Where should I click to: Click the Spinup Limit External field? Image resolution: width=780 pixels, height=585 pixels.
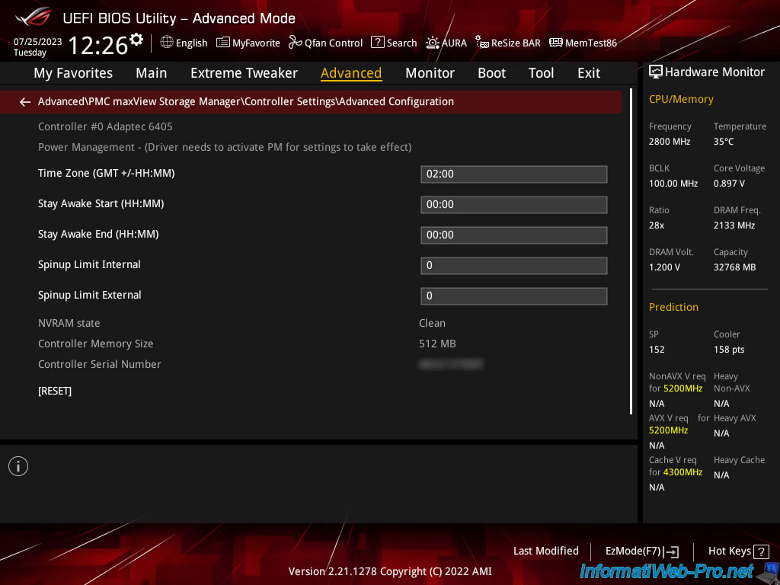(x=514, y=296)
